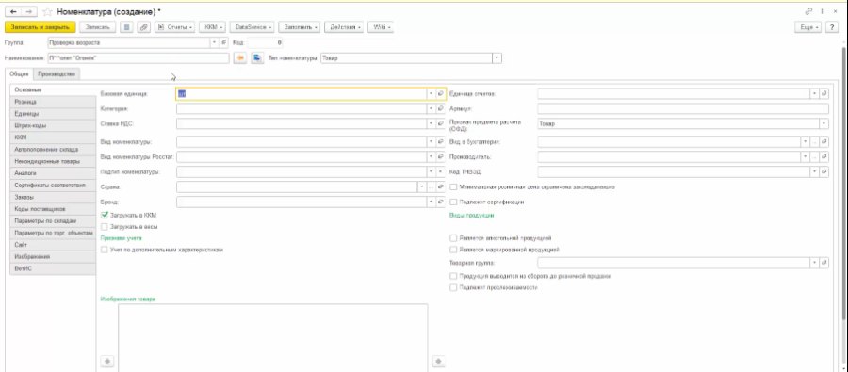This screenshot has height=372, width=848.
Task: Check Подлежит сертификации checkbox
Action: click(x=453, y=202)
